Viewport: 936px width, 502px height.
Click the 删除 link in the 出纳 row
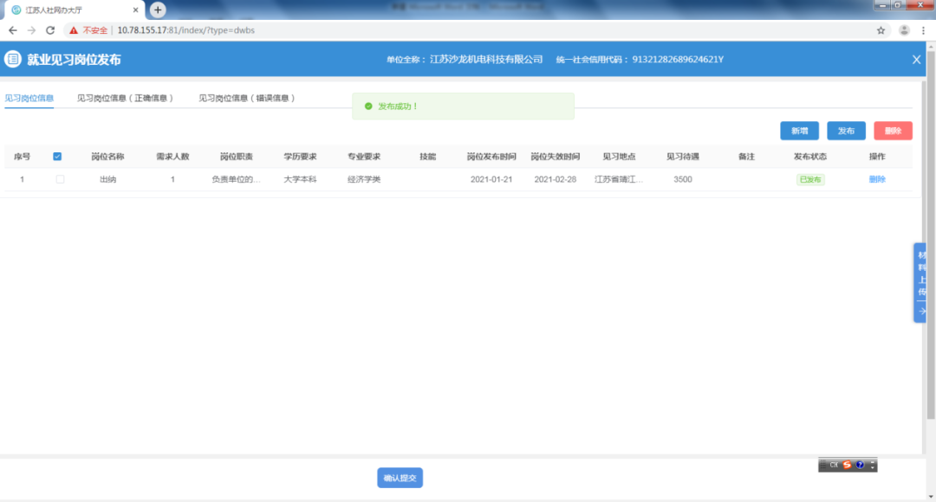pos(877,179)
